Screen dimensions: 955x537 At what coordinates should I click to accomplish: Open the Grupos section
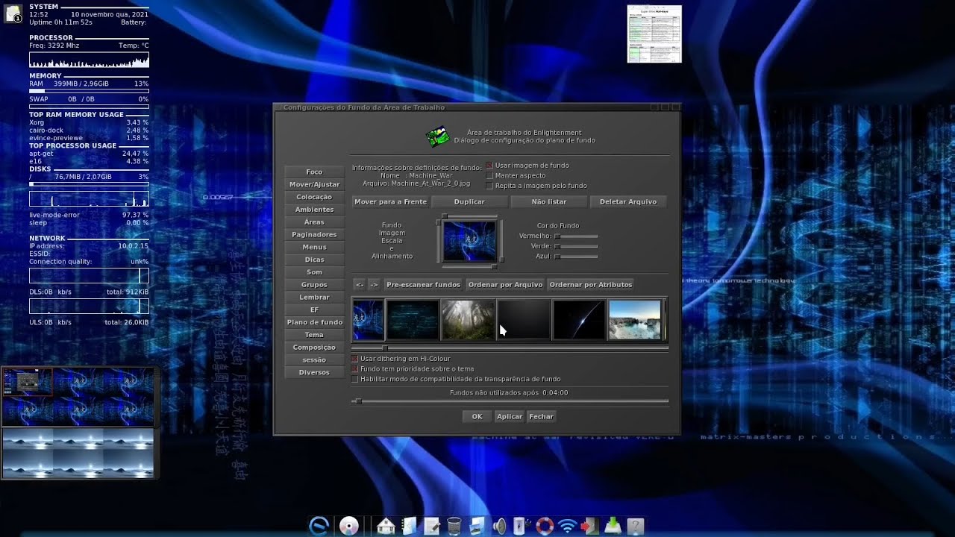tap(314, 284)
